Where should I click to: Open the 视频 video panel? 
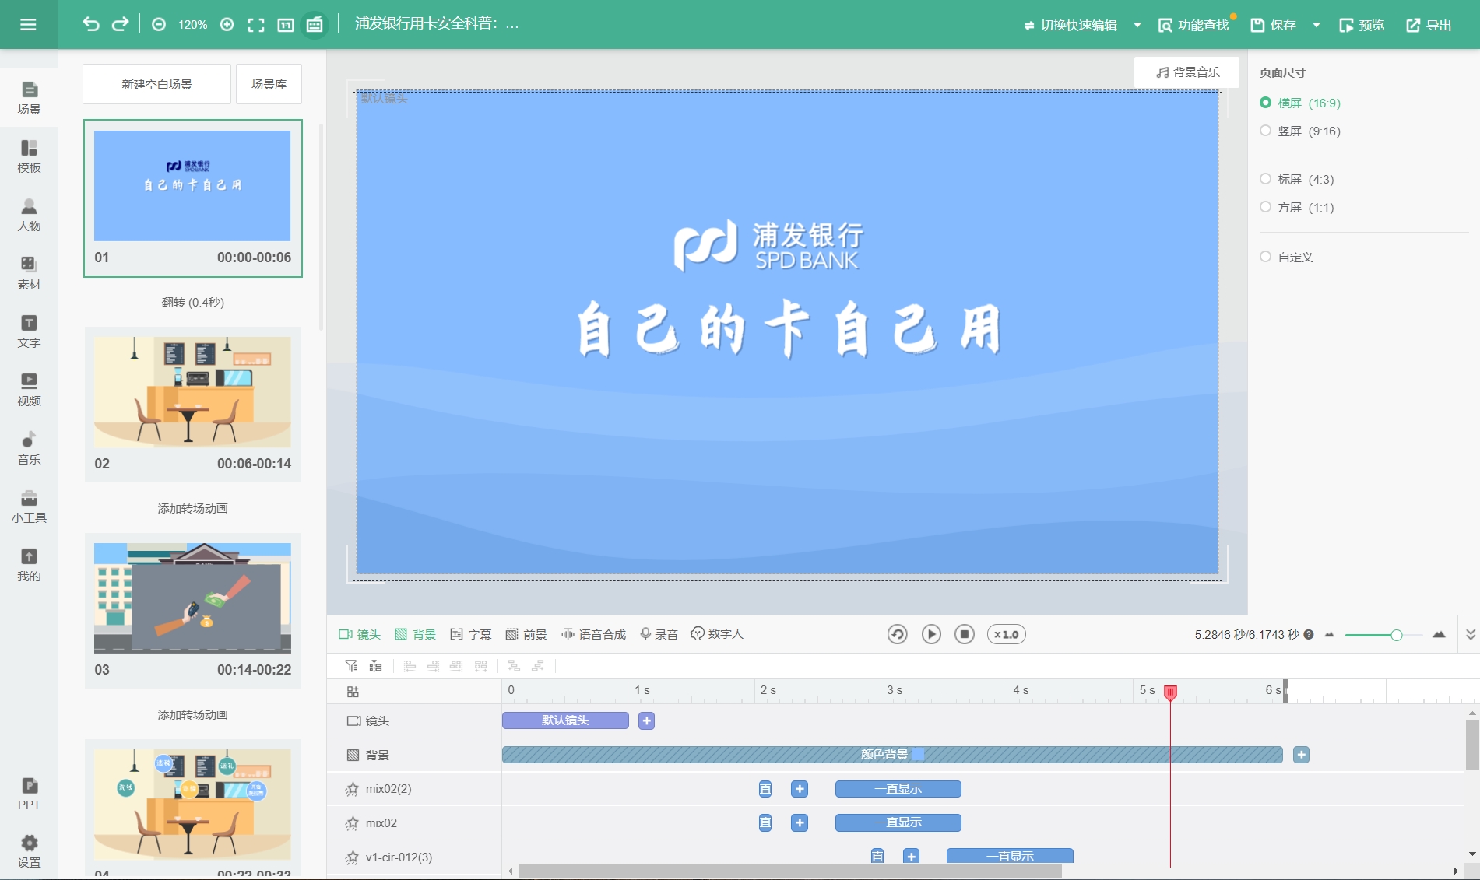point(29,390)
